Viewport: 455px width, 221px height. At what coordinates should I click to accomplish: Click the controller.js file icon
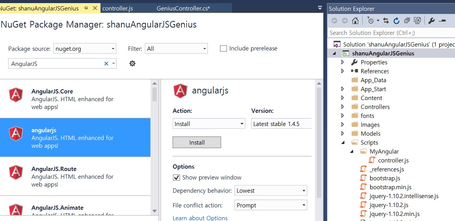coord(372,160)
